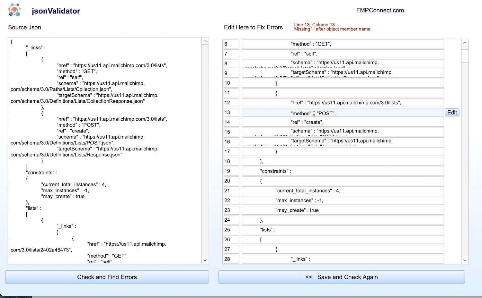Click the "Source Json" label

25,27
